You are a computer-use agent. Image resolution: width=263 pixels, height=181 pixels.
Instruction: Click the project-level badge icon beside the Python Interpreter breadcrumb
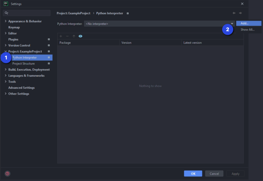coord(128,13)
